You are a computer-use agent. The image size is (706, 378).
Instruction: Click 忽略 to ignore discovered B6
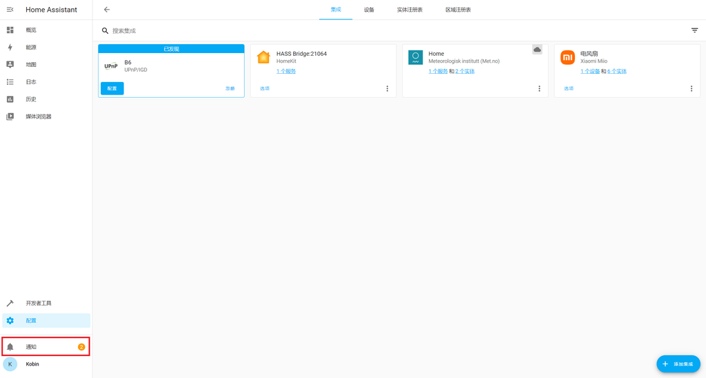[x=230, y=88]
